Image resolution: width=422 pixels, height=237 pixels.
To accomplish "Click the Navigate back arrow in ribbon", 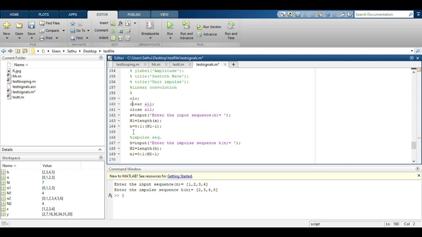I will [x=73, y=23].
